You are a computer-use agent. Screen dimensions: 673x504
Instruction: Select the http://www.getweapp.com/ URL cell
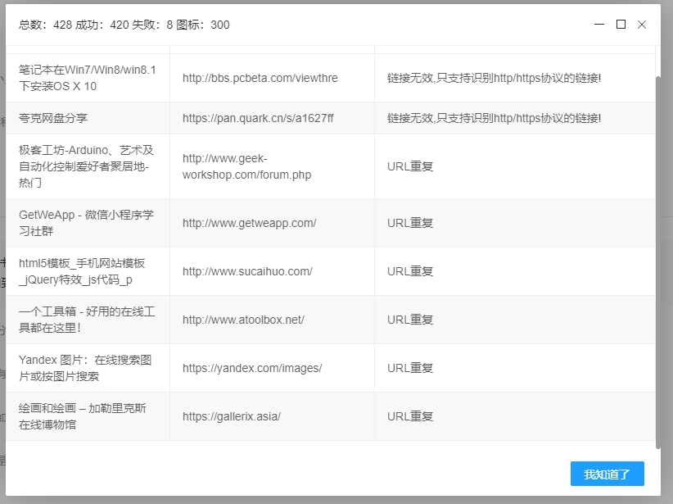272,223
